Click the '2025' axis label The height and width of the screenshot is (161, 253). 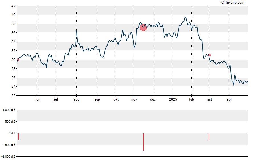coord(173,99)
